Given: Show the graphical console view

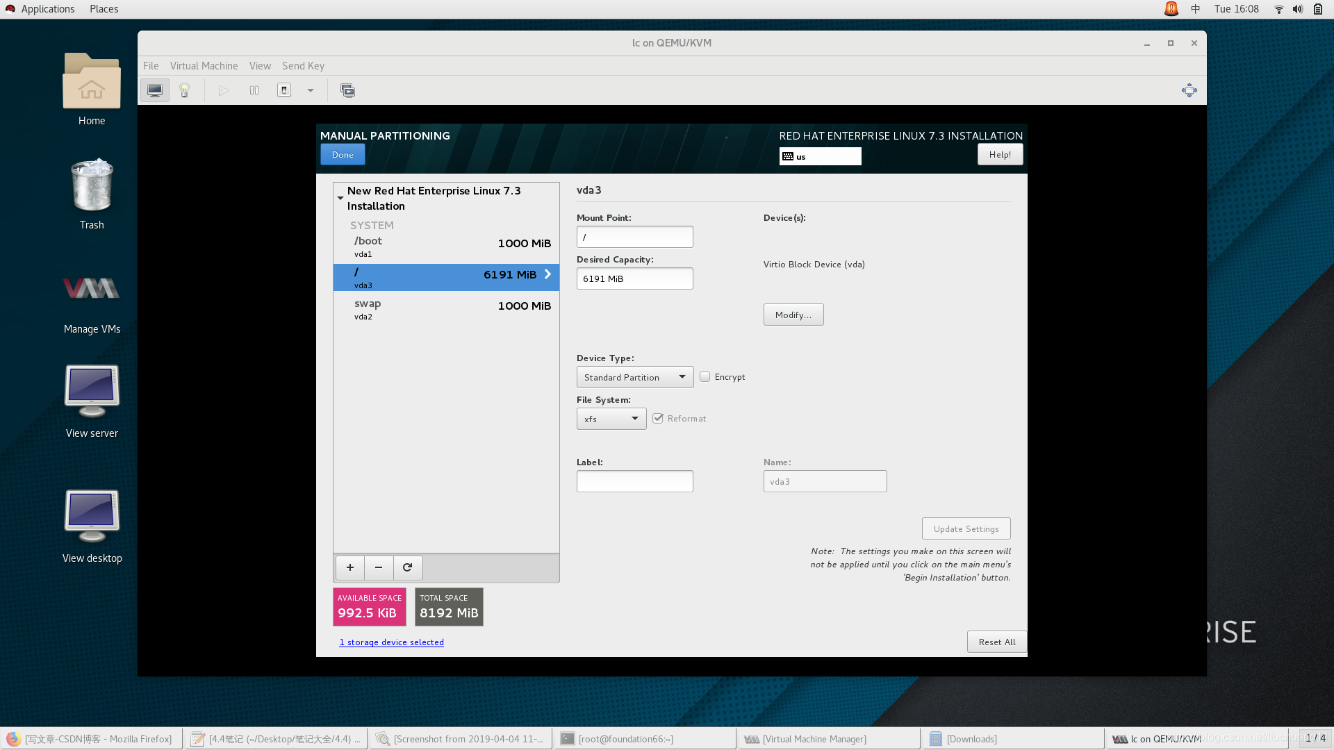Looking at the screenshot, I should [155, 90].
